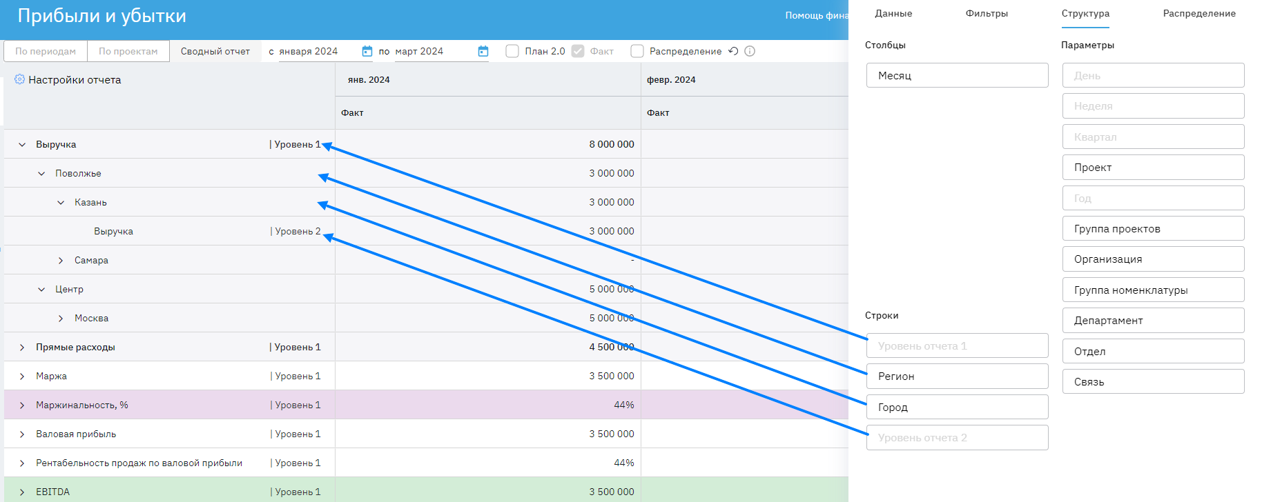The height and width of the screenshot is (502, 1262).
Task: Expand the Маржинальность, % row
Action: (22, 405)
